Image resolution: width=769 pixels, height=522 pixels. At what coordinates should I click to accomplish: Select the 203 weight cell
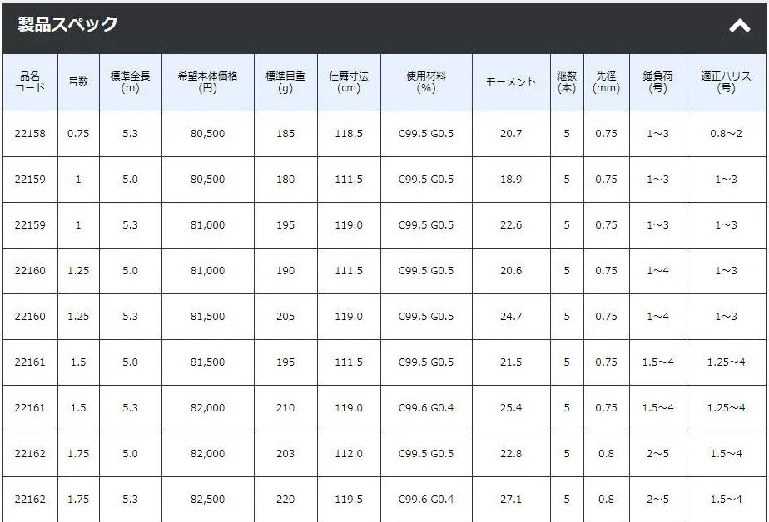pos(285,454)
